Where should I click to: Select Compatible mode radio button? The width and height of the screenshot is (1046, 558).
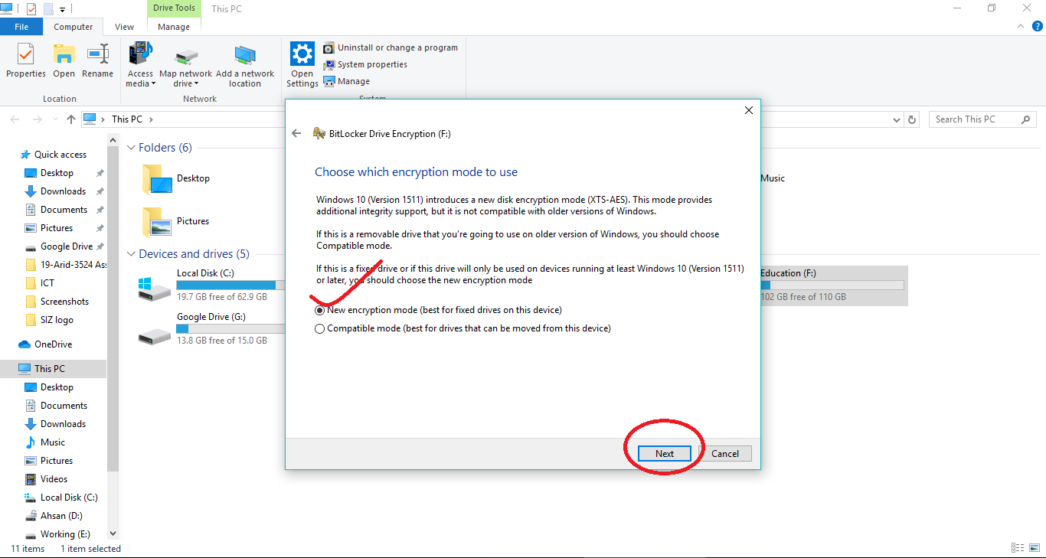320,329
